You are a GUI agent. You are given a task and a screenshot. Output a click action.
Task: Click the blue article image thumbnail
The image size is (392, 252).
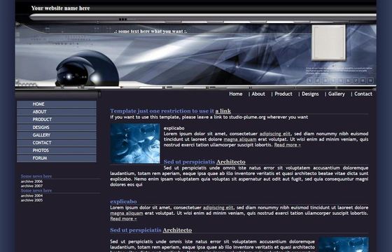pyautogui.click(x=135, y=143)
